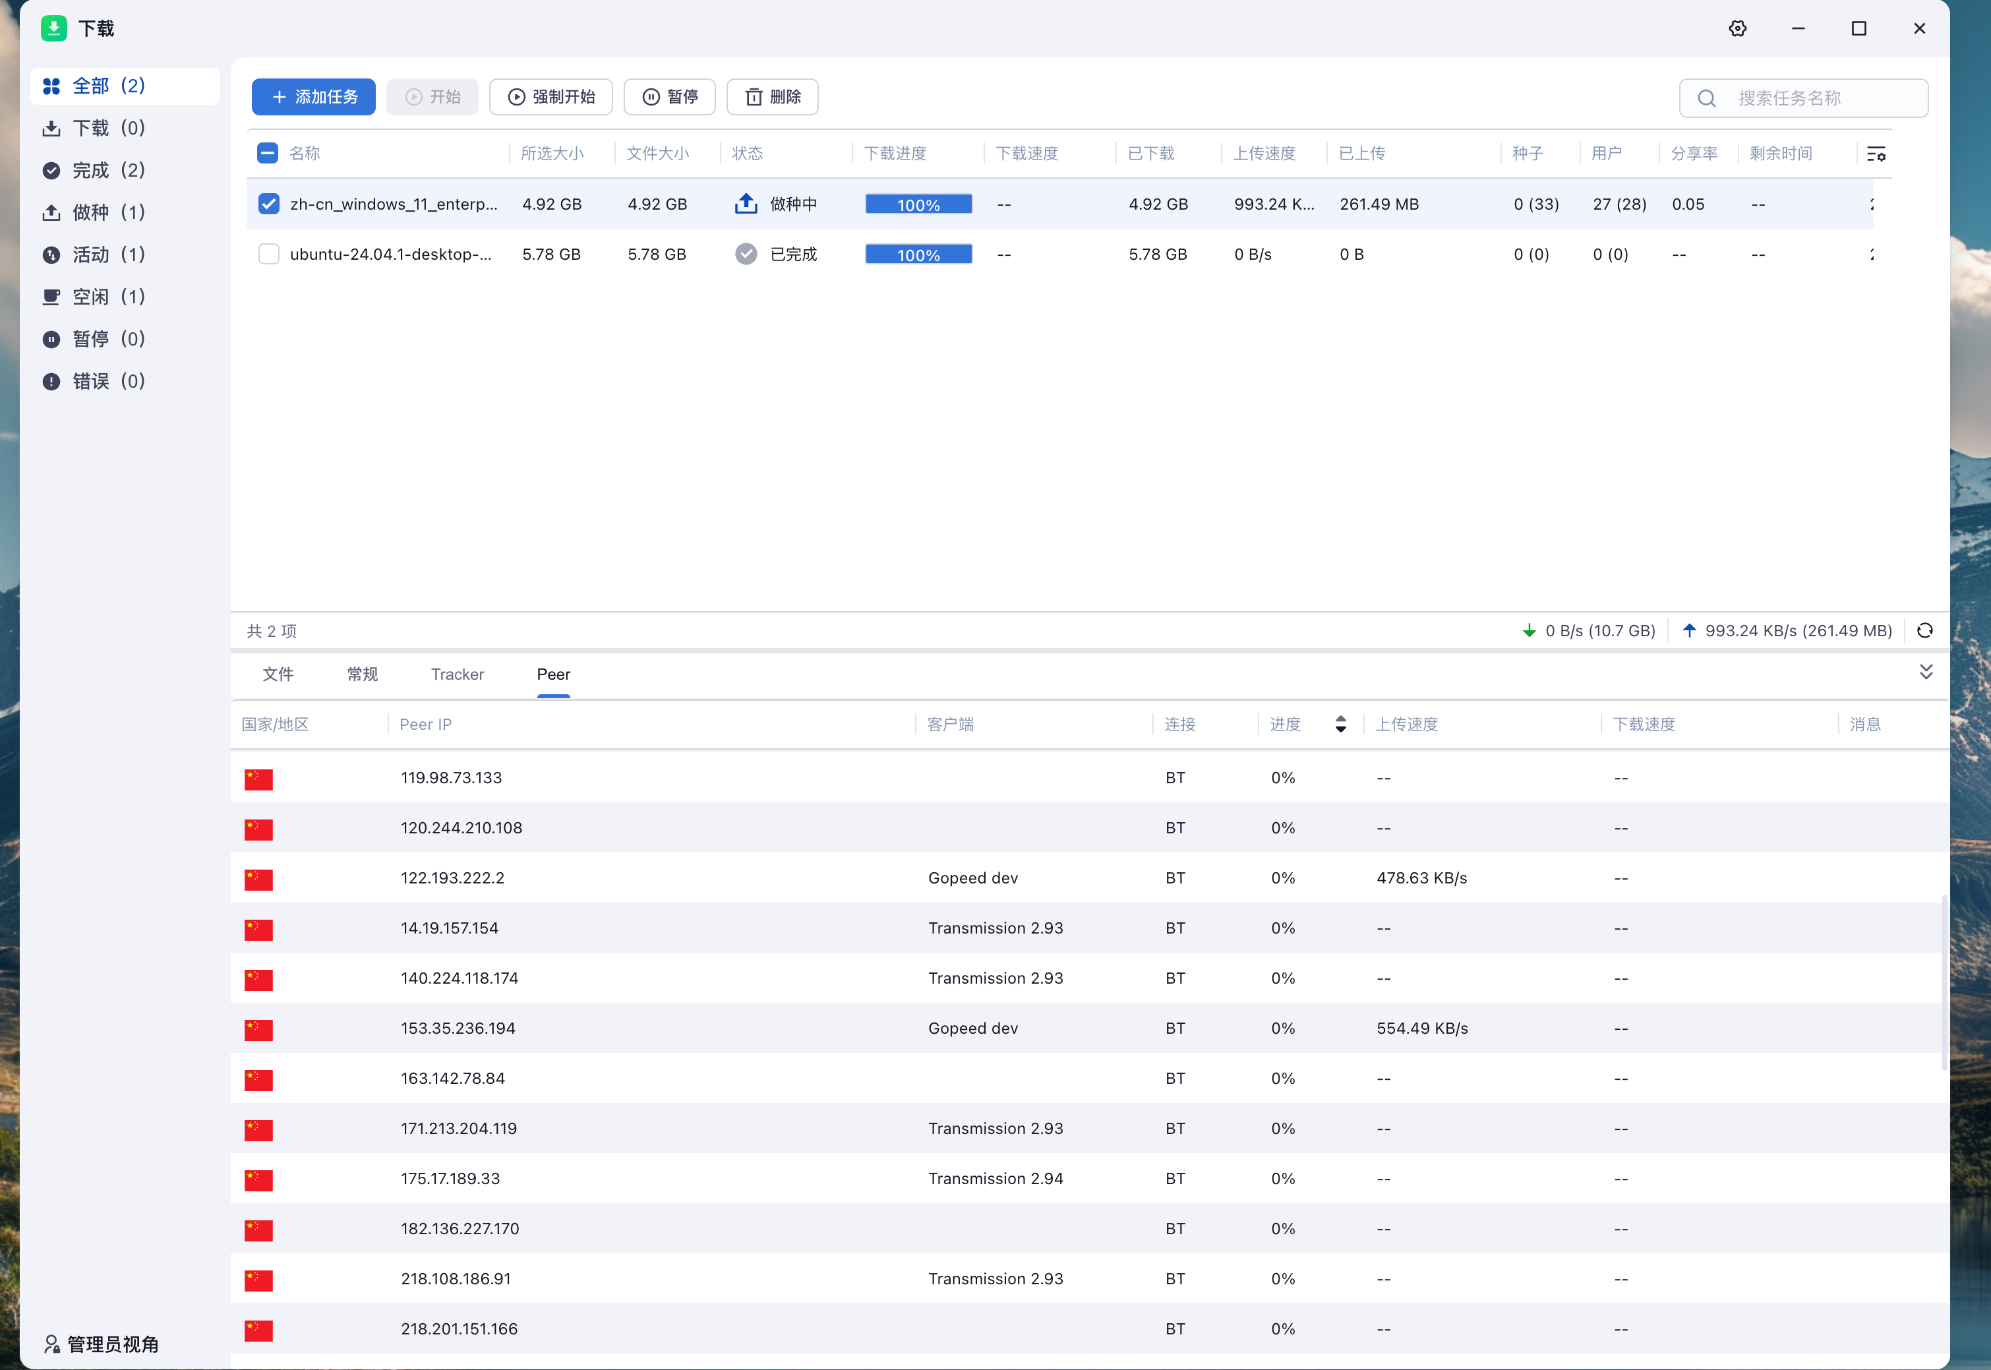Select peer row 218.108.186.91
Screen dimensions: 1991x1370
1089,1278
